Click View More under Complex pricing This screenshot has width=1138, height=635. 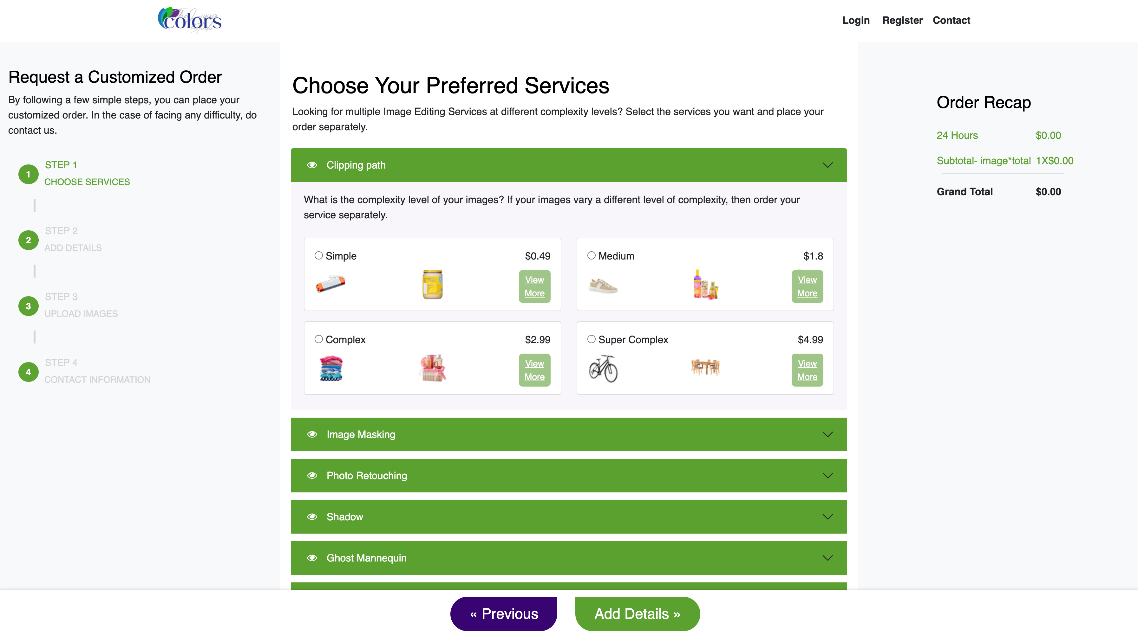(x=534, y=370)
